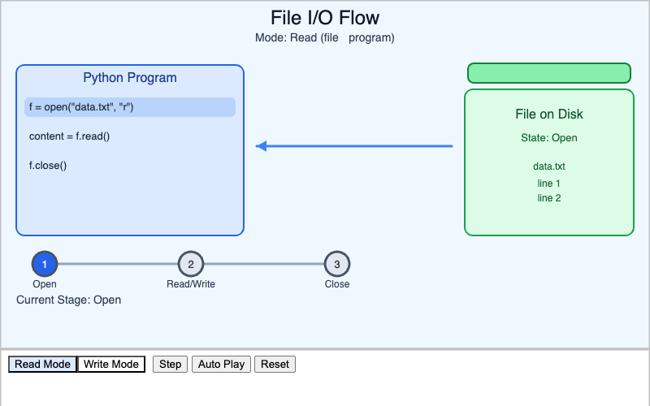650x406 pixels.
Task: Click the State: Open label
Action: point(549,138)
